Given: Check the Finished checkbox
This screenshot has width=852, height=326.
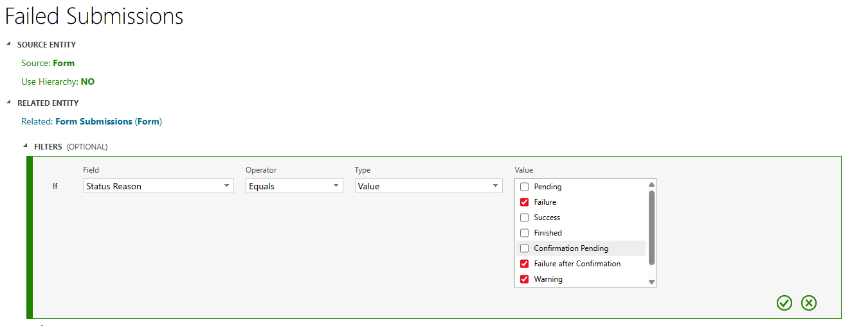Looking at the screenshot, I should [524, 233].
